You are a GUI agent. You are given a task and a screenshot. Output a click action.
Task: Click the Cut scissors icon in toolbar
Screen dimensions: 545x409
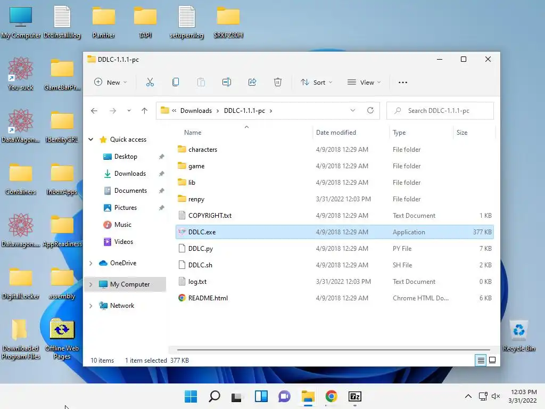click(x=150, y=83)
